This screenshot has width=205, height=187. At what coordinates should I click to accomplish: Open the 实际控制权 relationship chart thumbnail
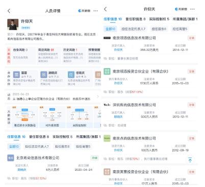80,117
